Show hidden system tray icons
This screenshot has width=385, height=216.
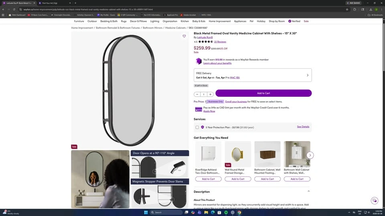tap(349, 212)
